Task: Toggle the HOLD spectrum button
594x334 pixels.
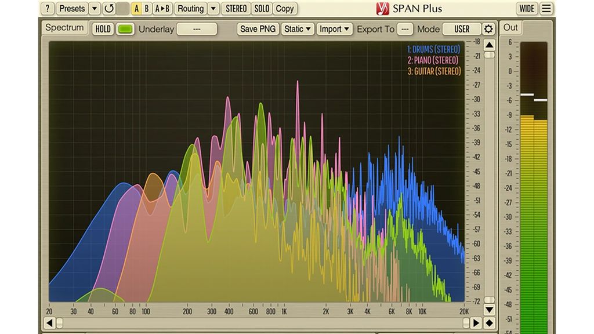Action: [x=103, y=29]
